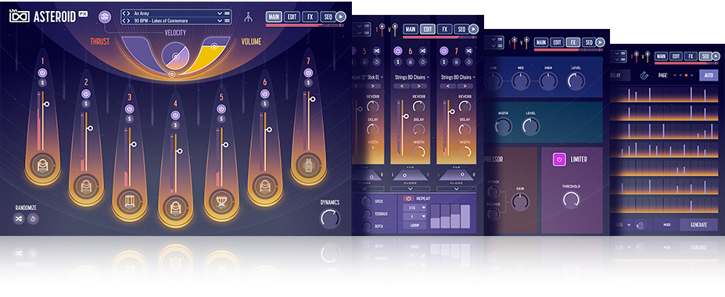Solo slot 4 with its S button
The image size is (725, 297).
(175, 125)
